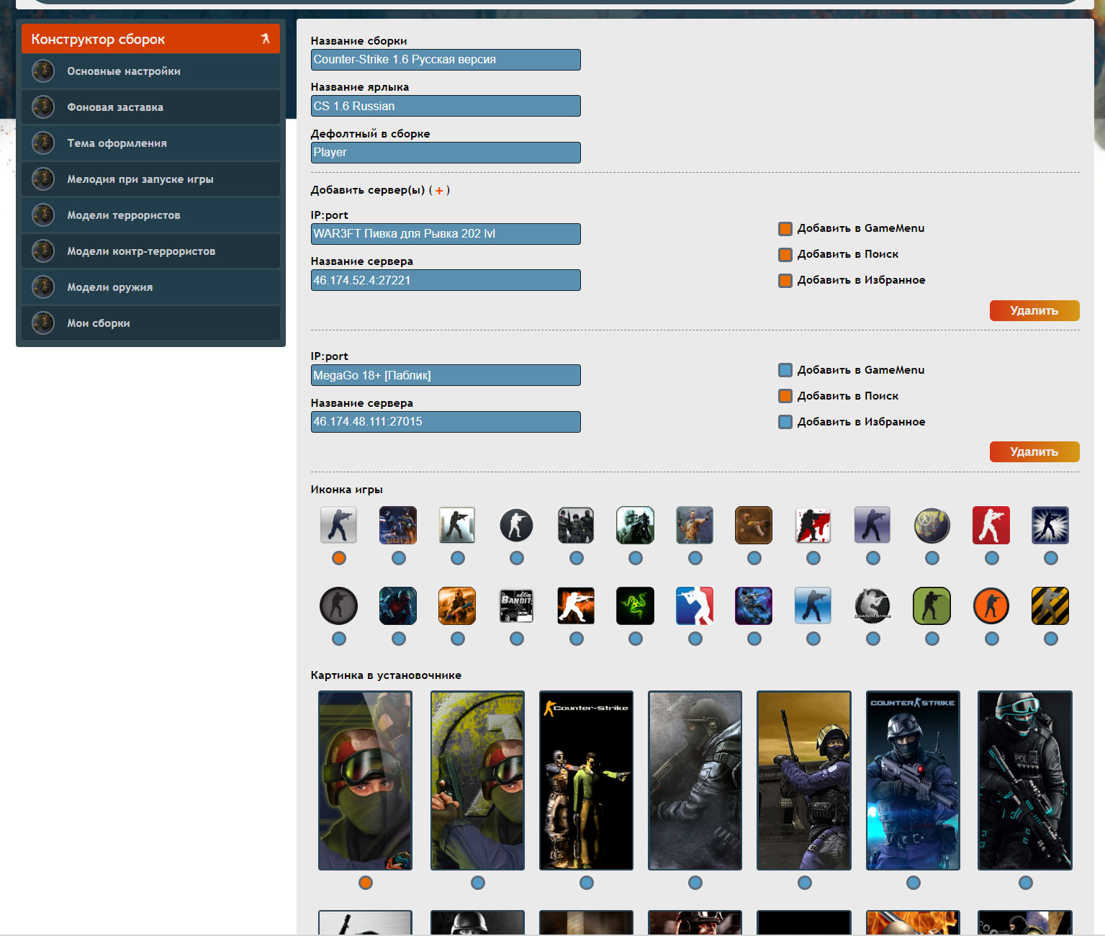Viewport: 1105px width, 936px height.
Task: Choose the blood-splattered soldier game icon
Action: click(x=813, y=525)
